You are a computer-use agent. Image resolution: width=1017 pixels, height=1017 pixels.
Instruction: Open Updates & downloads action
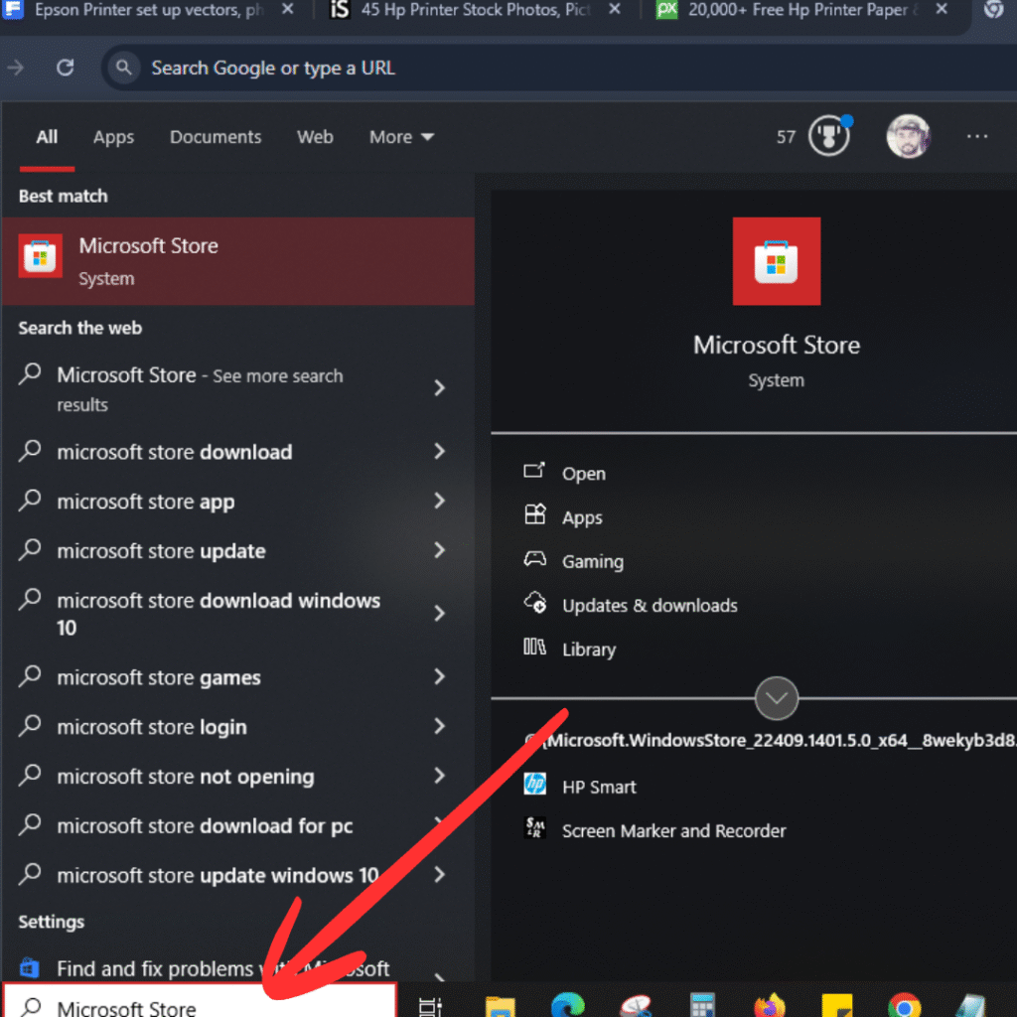[650, 605]
